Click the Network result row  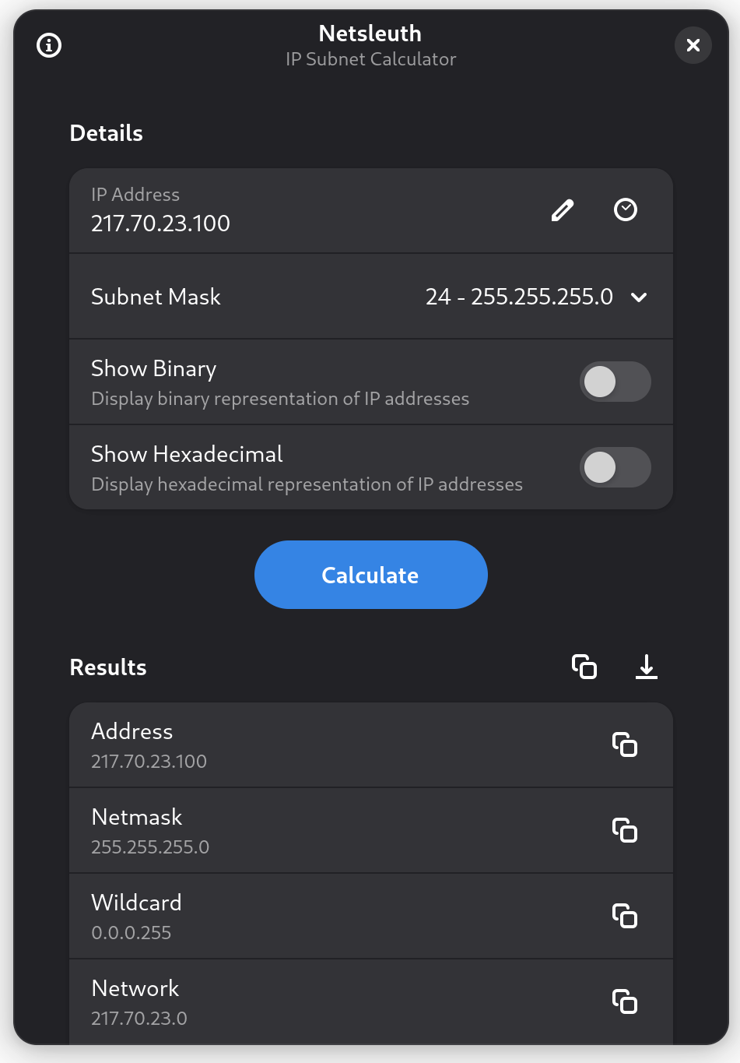311,1002
